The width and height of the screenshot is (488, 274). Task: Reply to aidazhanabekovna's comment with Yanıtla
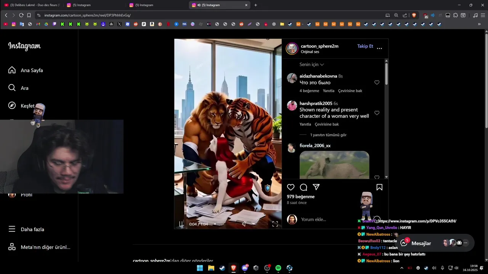pos(329,91)
